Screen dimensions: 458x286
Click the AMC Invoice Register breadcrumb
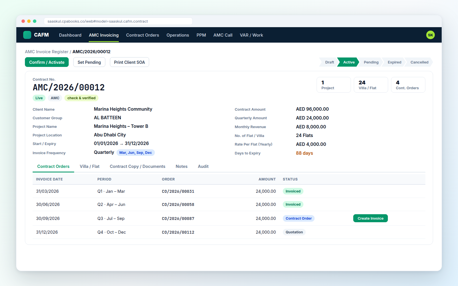[x=47, y=52]
